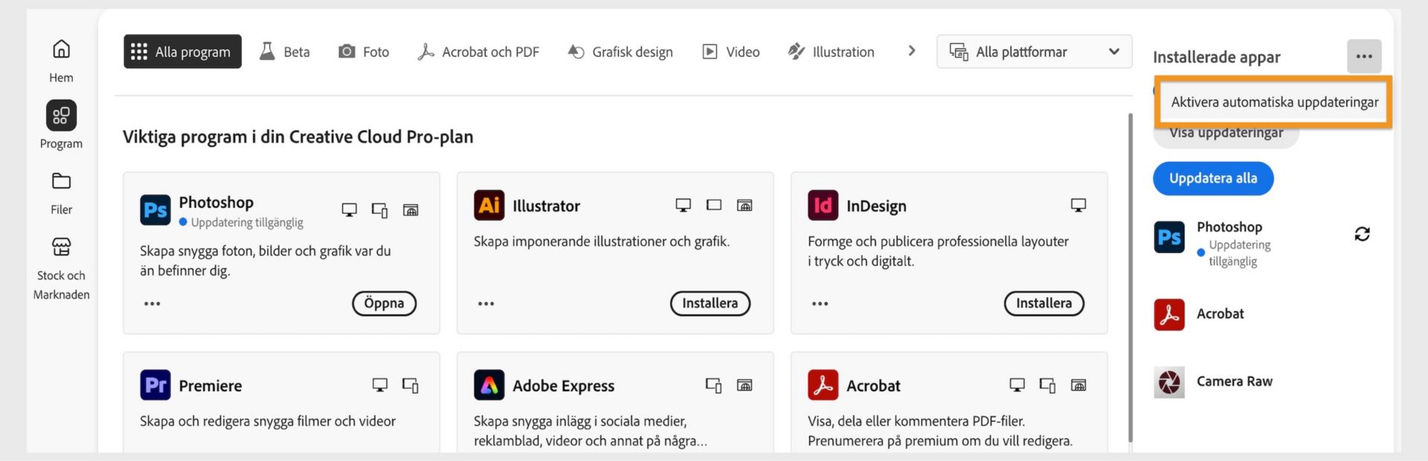Click Premiere card desktop platform icon
This screenshot has height=461, width=1428.
(379, 385)
